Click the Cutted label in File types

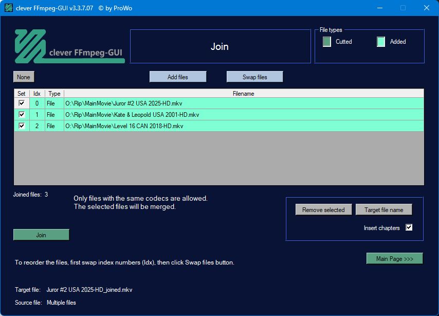[343, 42]
